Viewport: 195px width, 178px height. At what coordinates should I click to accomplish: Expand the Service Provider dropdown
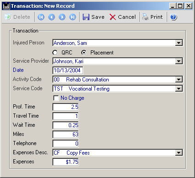pos(178,61)
